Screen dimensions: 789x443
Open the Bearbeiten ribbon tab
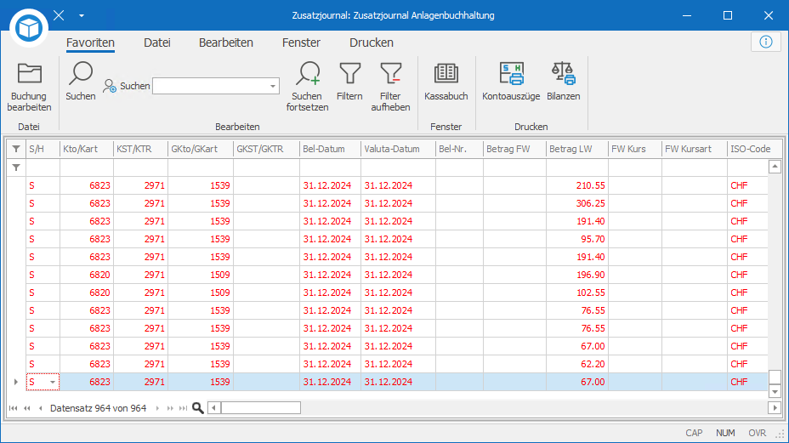pyautogui.click(x=226, y=43)
